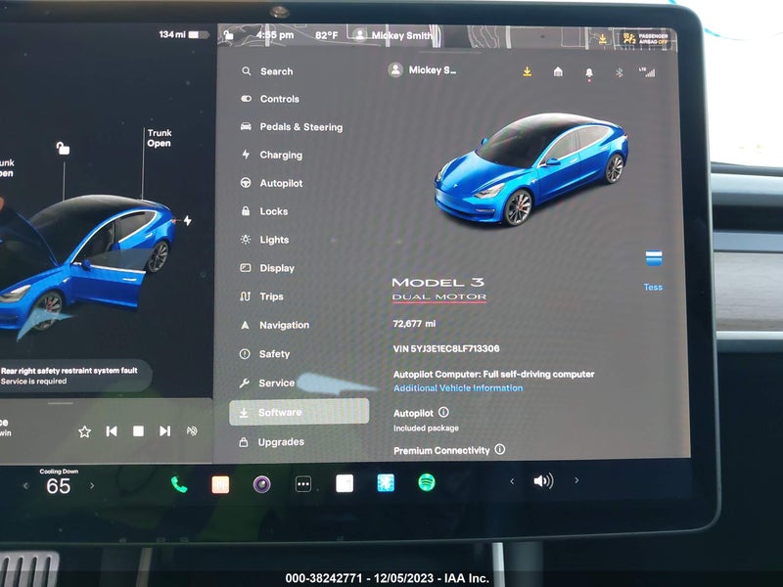
Task: Open the app launcher three-dots icon
Action: 303,483
